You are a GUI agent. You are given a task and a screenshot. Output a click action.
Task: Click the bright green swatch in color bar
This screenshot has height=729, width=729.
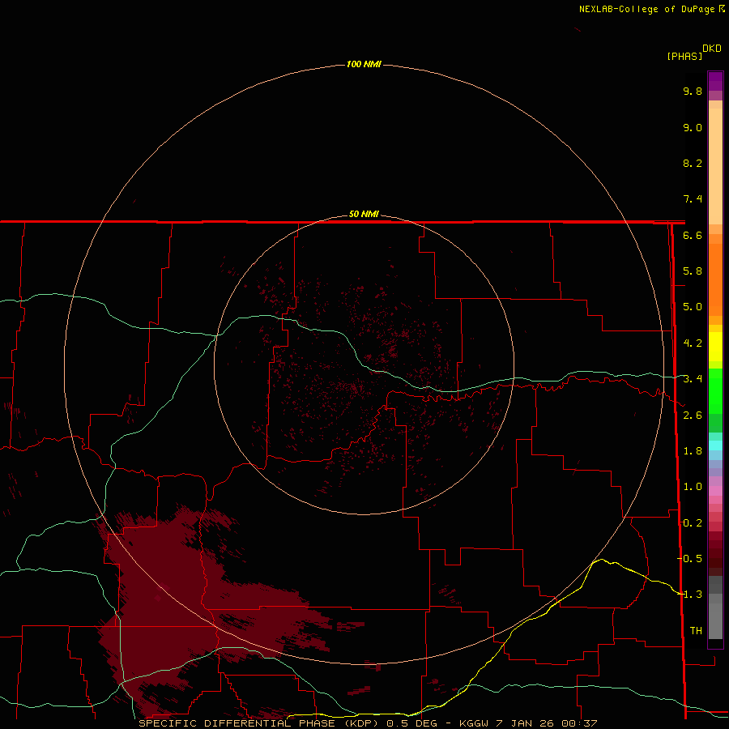coord(715,390)
